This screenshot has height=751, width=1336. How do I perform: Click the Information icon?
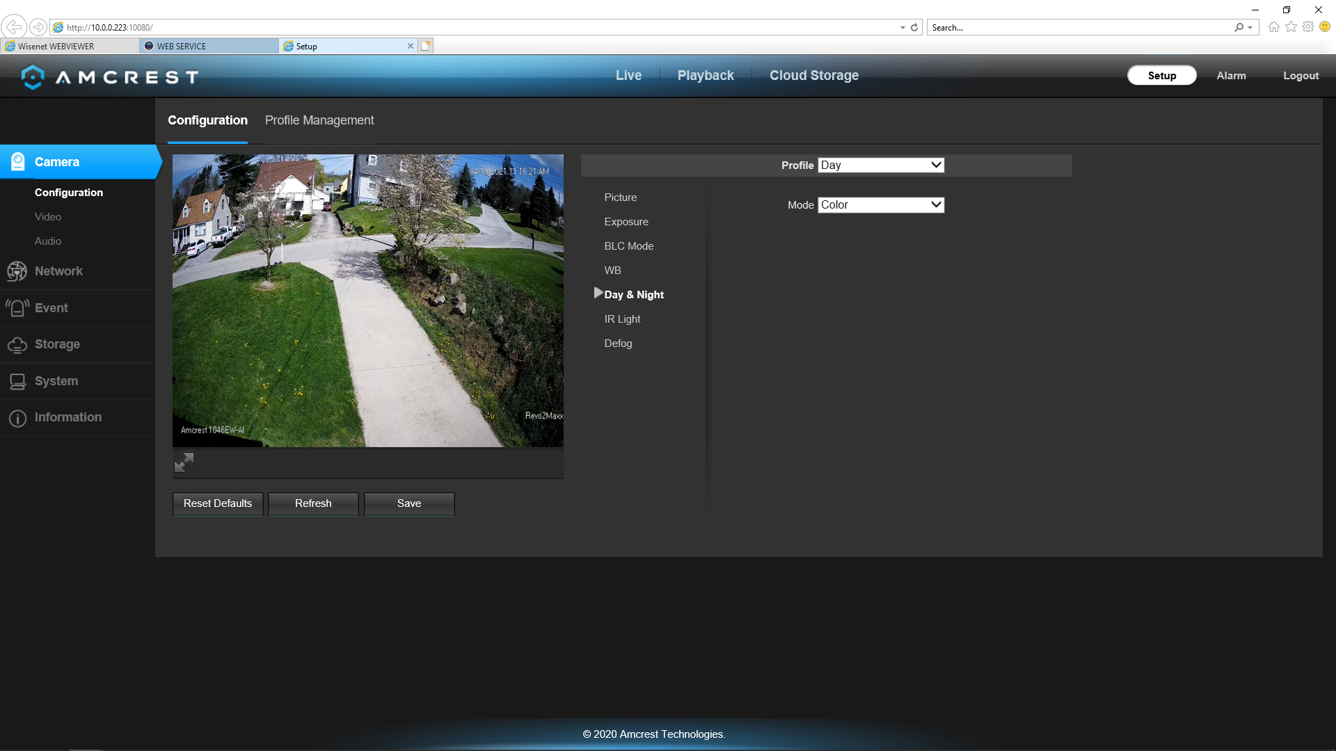[17, 418]
